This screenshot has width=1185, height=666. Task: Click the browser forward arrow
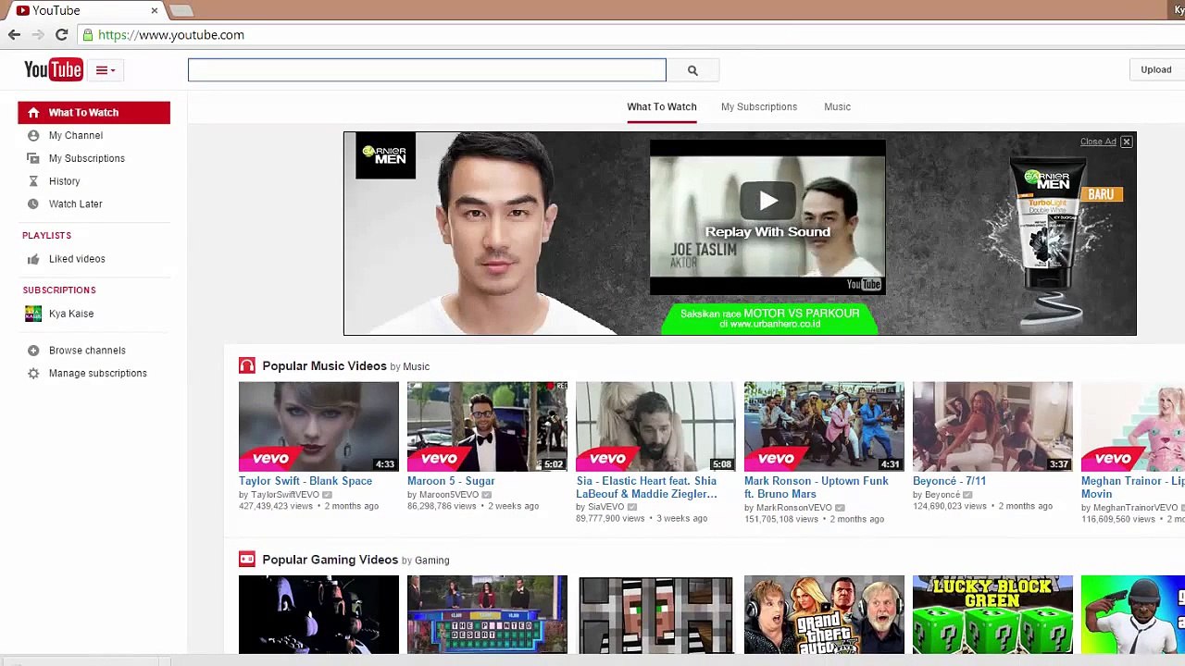pyautogui.click(x=37, y=35)
